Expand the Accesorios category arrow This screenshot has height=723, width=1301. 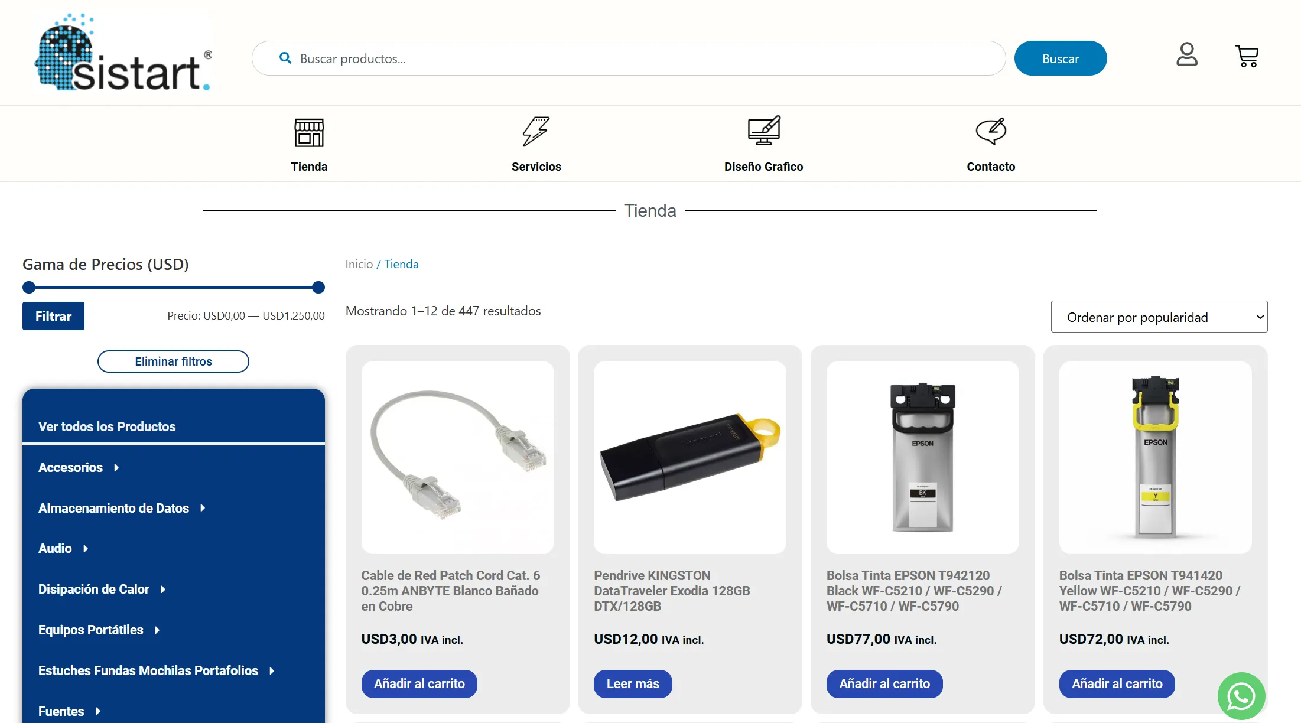point(116,468)
